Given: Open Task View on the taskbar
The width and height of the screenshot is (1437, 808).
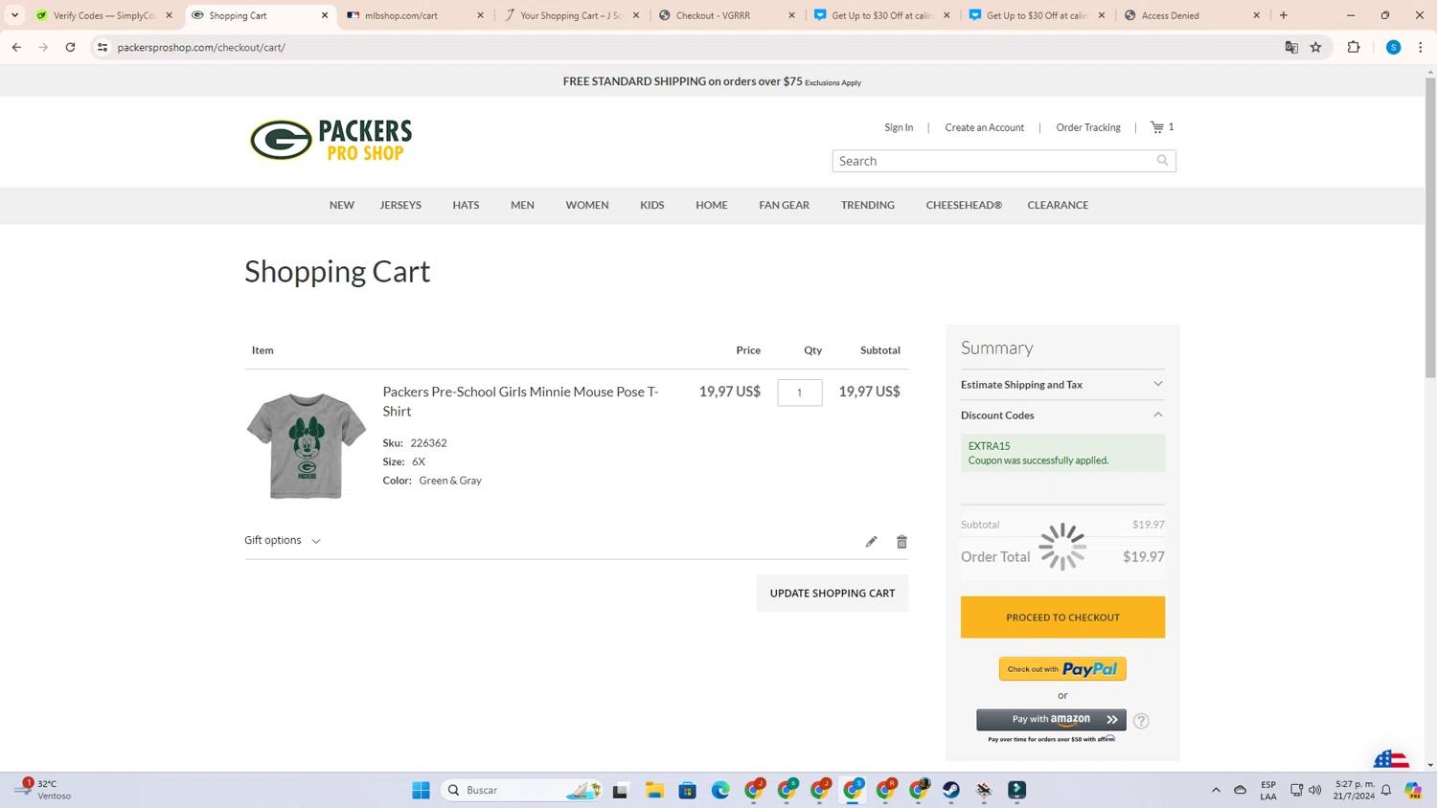Looking at the screenshot, I should (620, 790).
